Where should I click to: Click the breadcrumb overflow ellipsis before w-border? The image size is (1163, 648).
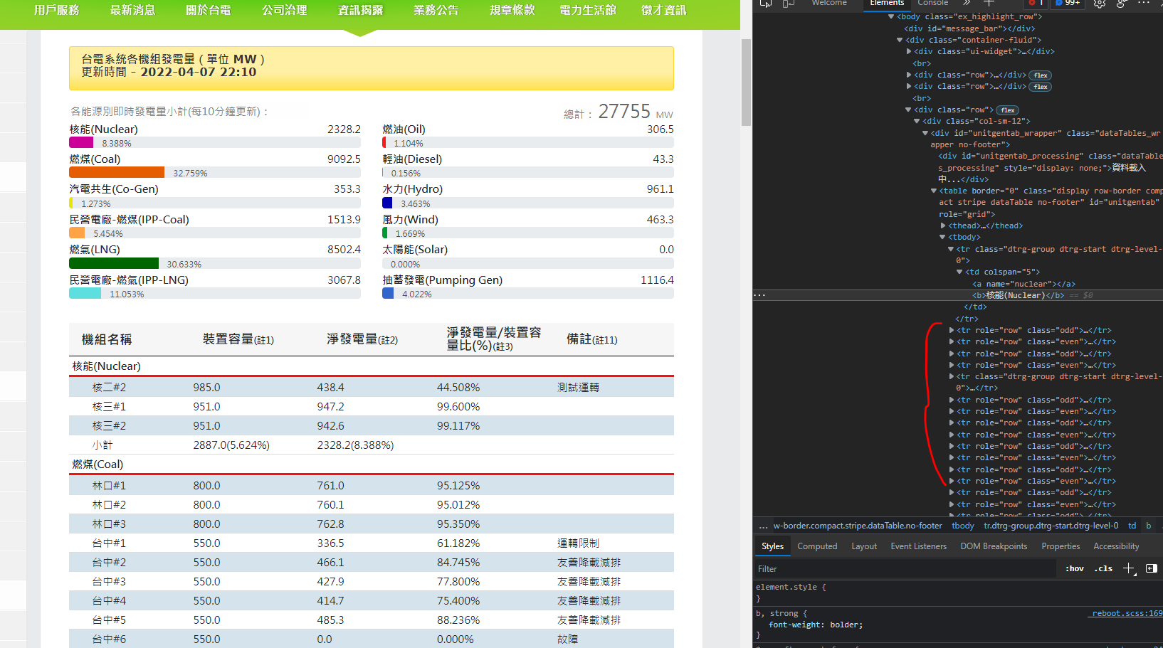click(763, 526)
